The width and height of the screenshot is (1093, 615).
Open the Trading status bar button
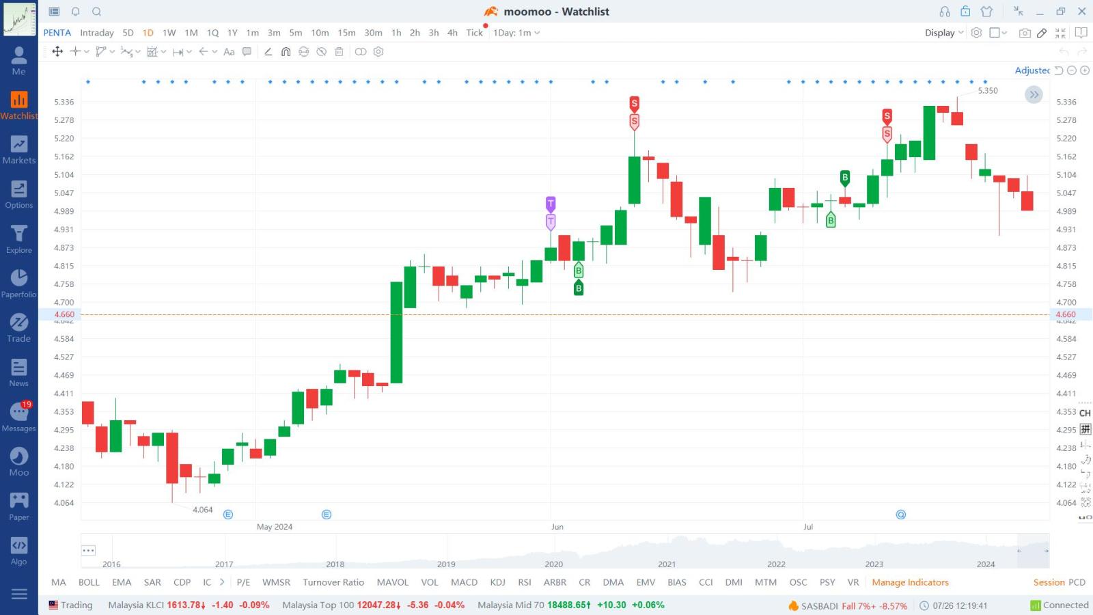point(70,605)
